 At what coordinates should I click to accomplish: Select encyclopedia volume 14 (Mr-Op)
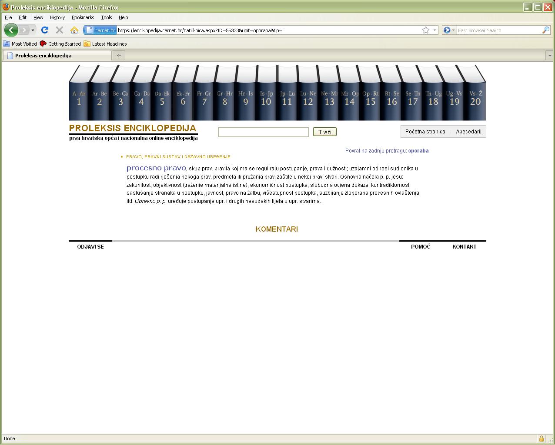click(x=350, y=93)
